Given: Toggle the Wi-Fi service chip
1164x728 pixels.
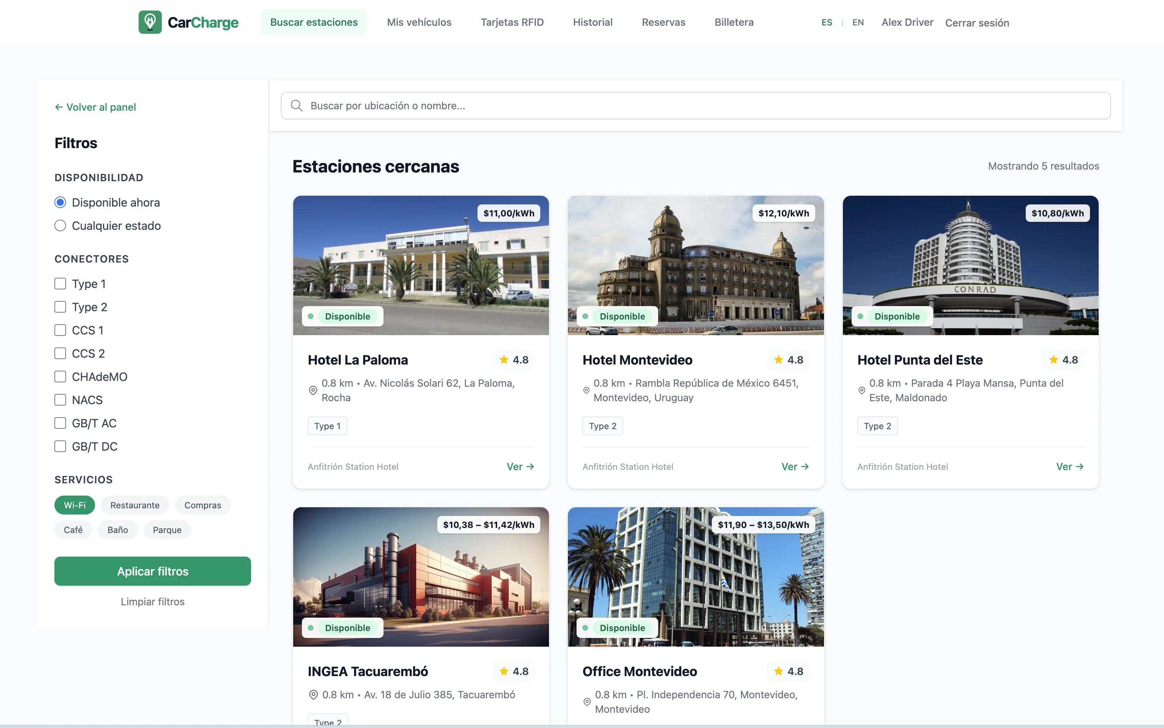Looking at the screenshot, I should [74, 505].
